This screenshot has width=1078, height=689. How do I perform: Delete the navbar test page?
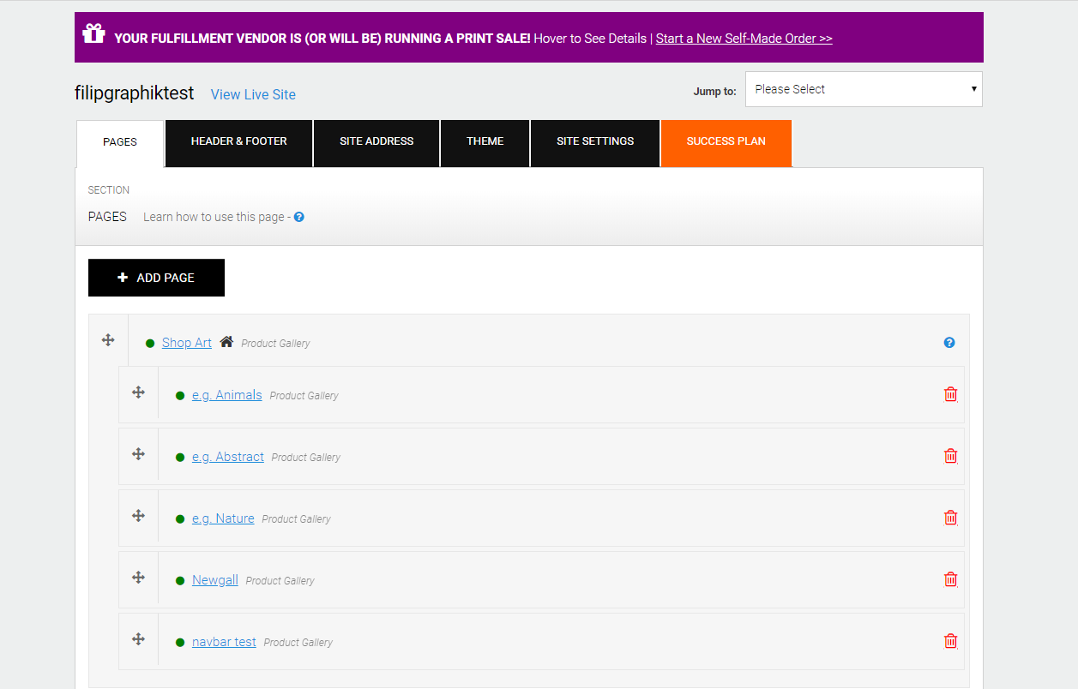pos(950,641)
